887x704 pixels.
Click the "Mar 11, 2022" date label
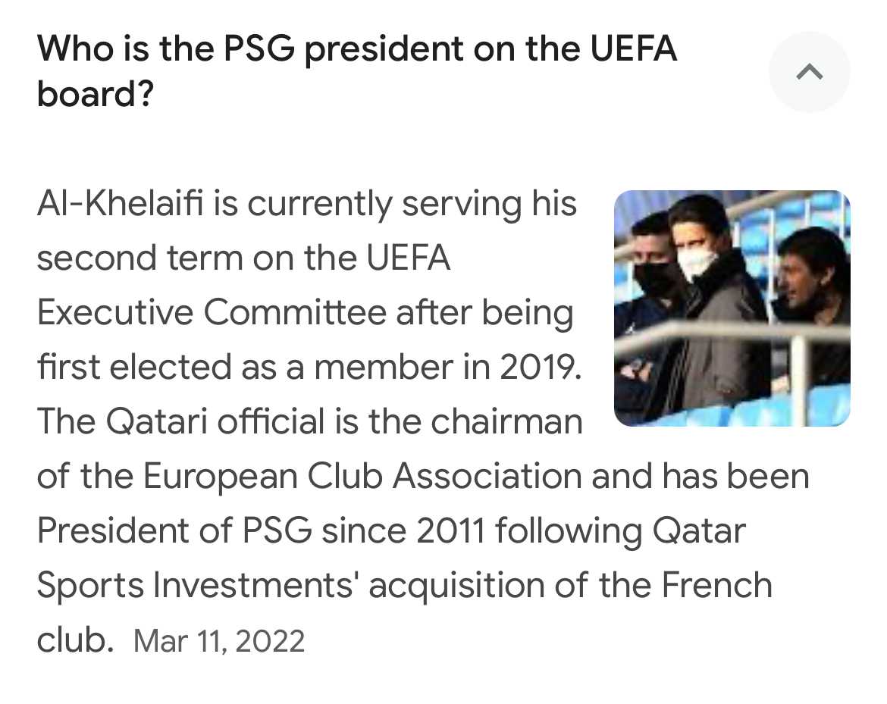tap(220, 640)
